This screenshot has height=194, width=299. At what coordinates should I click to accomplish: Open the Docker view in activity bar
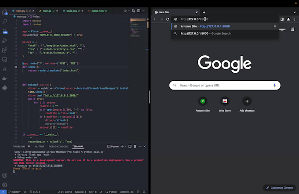click(4, 79)
